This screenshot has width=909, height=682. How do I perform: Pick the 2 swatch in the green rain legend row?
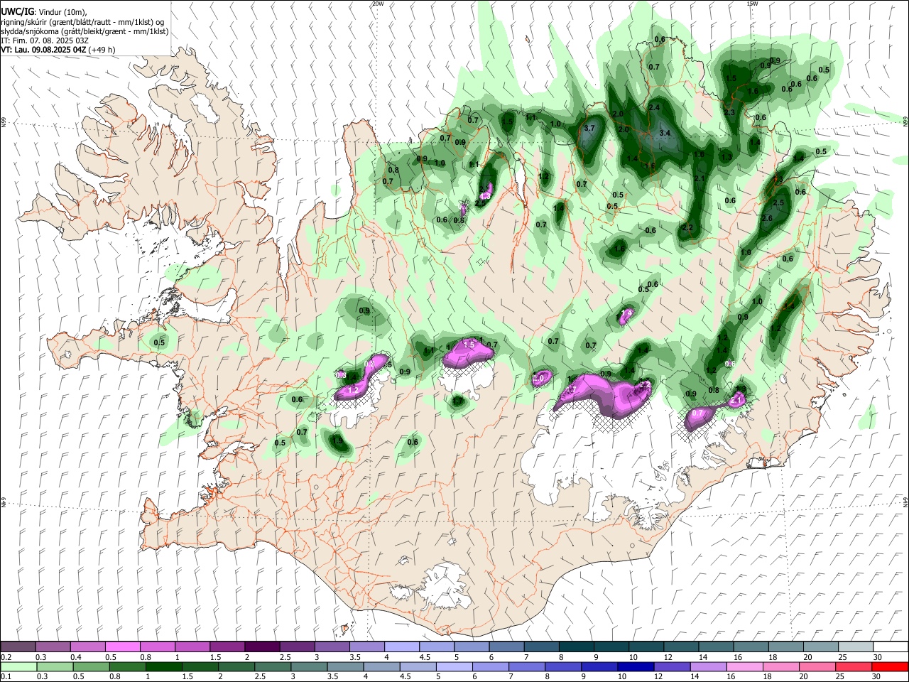[x=236, y=666]
